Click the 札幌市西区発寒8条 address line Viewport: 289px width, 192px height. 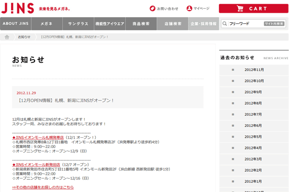tap(86, 142)
